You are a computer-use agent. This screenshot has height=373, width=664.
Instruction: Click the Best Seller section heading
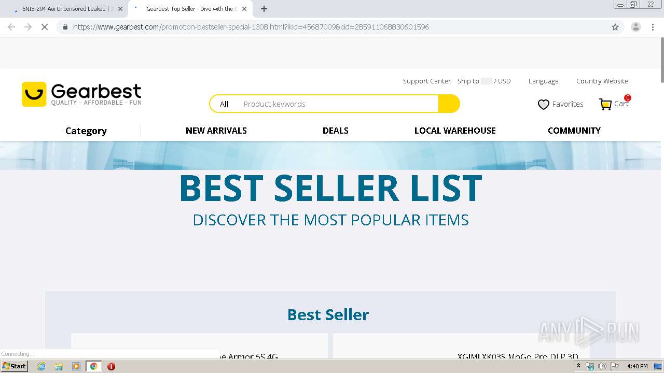pyautogui.click(x=328, y=314)
